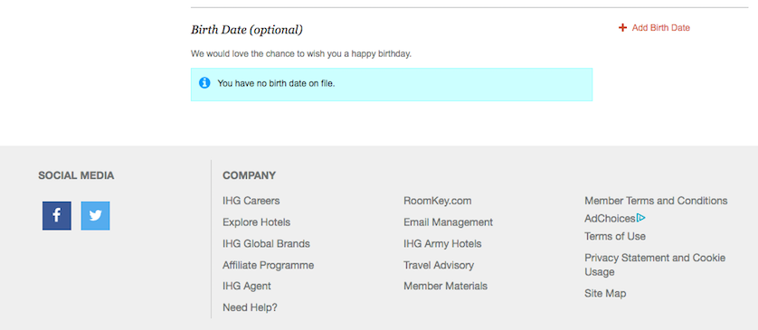758x330 pixels.
Task: Click the blue info icon in the notice
Action: coord(204,83)
